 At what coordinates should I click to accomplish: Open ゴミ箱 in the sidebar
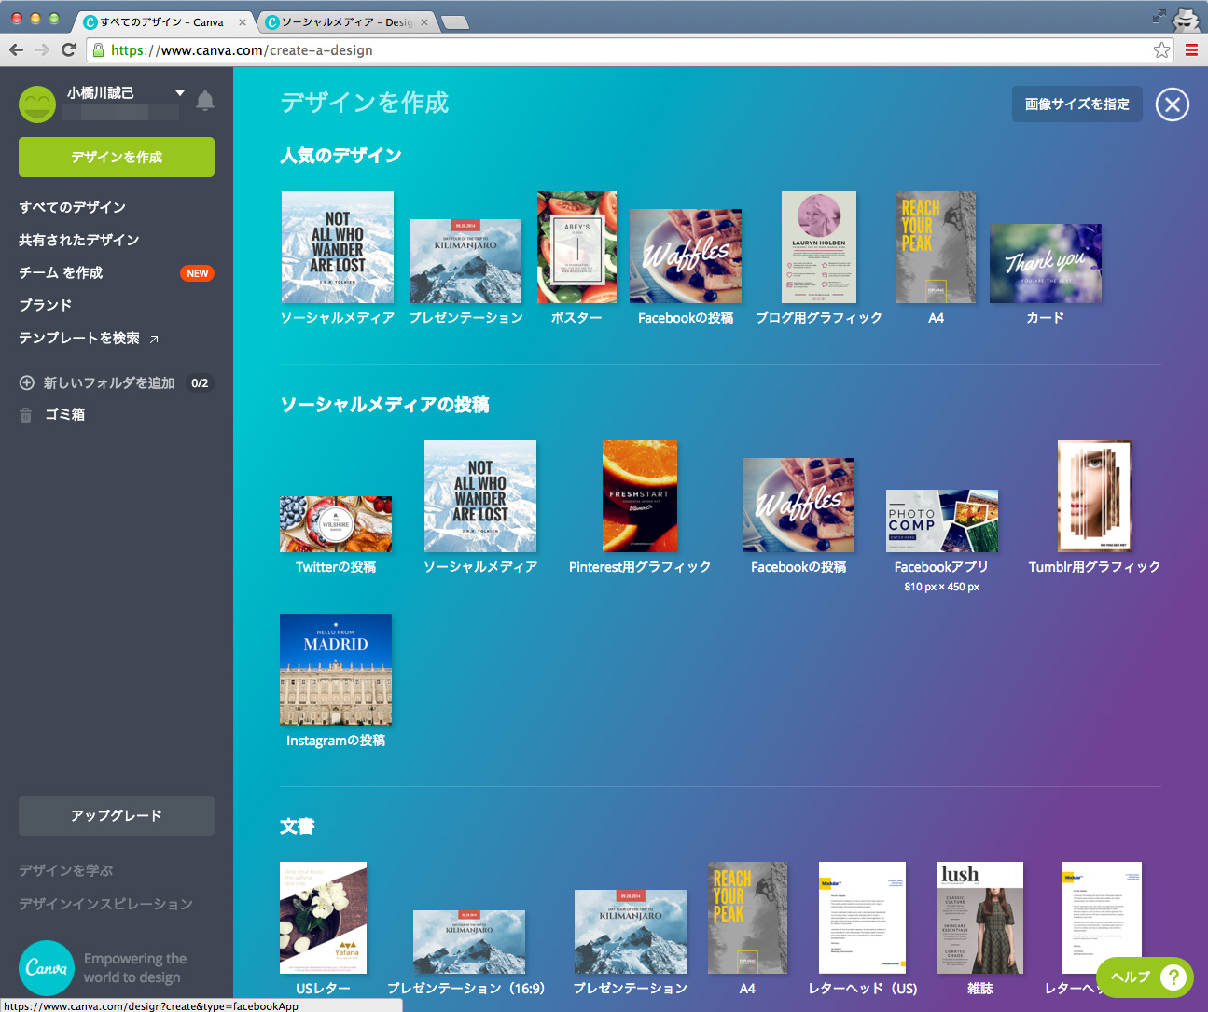pyautogui.click(x=64, y=414)
